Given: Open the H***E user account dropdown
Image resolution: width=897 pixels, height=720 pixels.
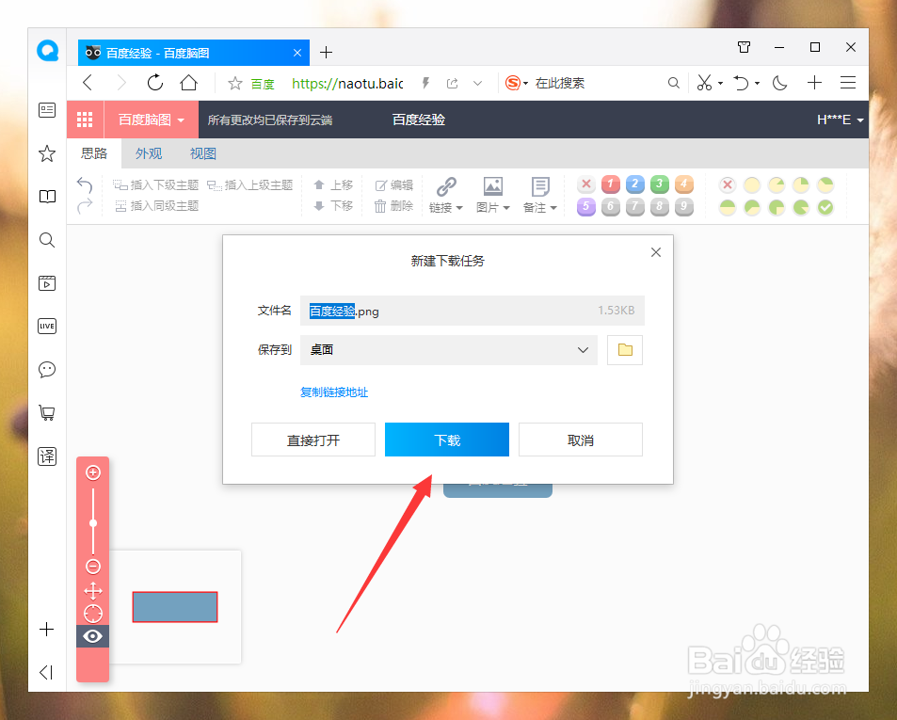Looking at the screenshot, I should [x=840, y=120].
